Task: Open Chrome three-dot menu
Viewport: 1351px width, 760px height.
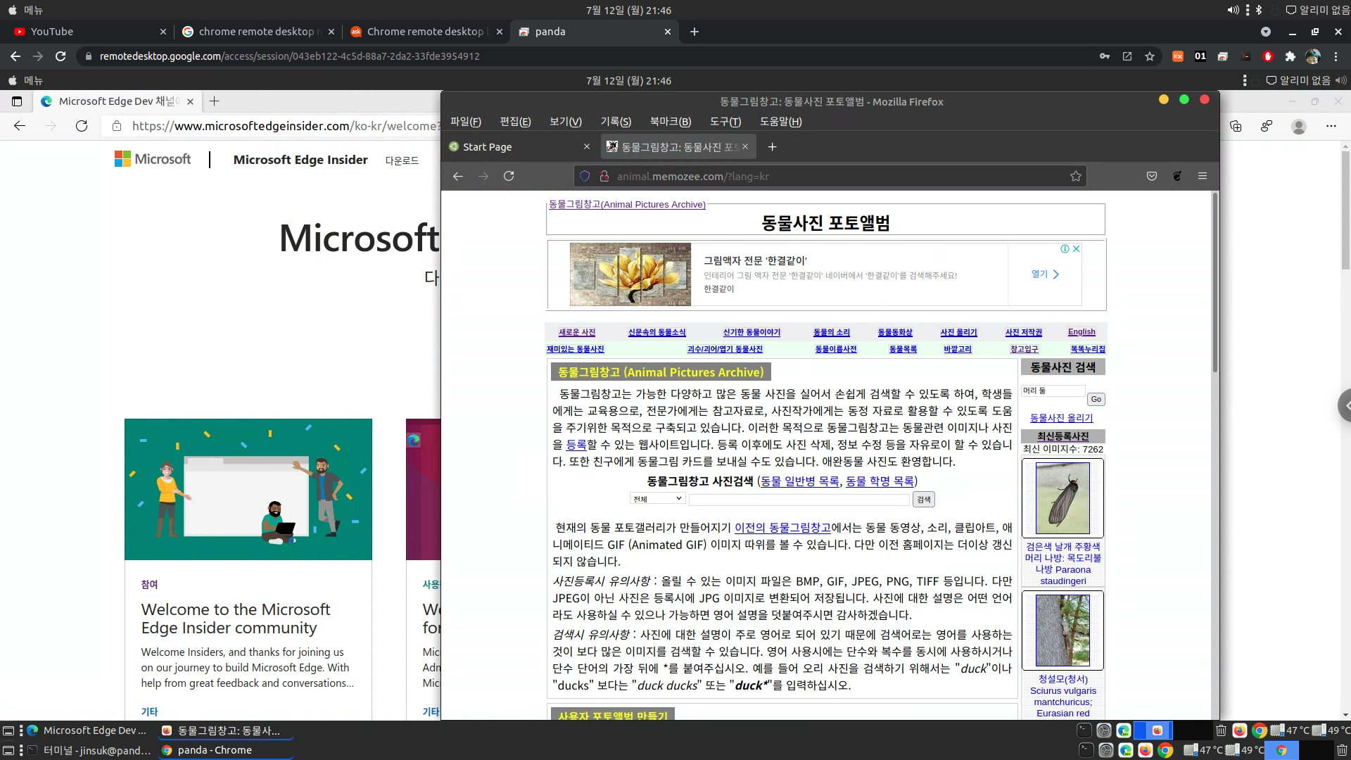Action: [x=1336, y=56]
